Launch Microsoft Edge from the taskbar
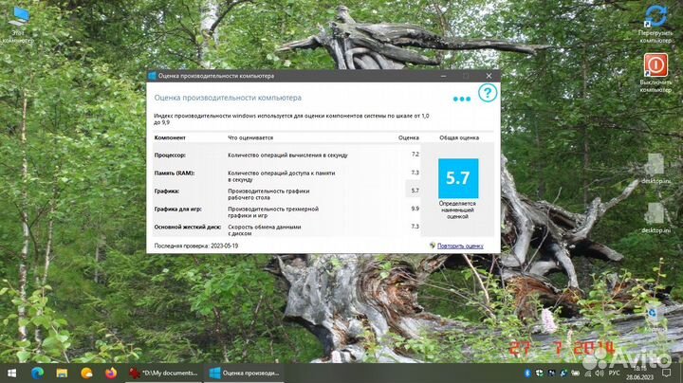The width and height of the screenshot is (683, 383). (x=37, y=373)
